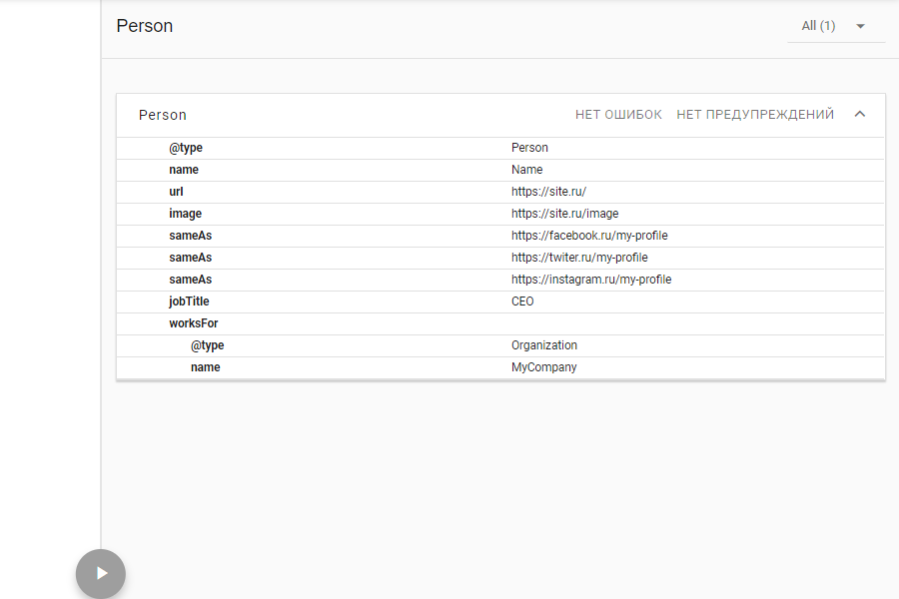
Task: Open the All (1) filter dropdown
Action: (834, 26)
